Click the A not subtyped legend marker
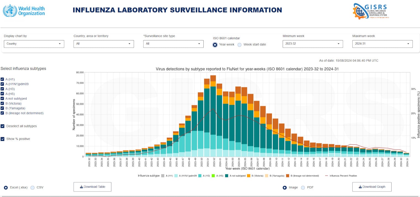The image size is (420, 197). click(227, 176)
